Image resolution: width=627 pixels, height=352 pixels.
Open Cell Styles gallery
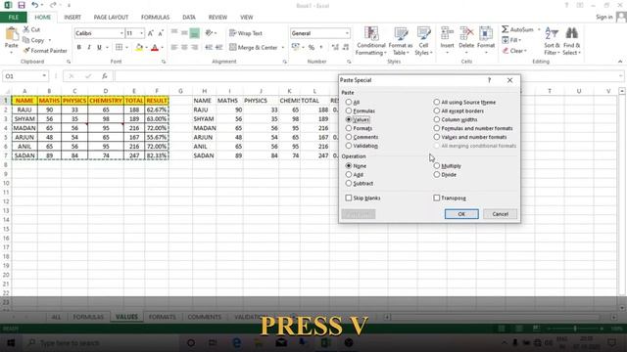[x=423, y=41]
